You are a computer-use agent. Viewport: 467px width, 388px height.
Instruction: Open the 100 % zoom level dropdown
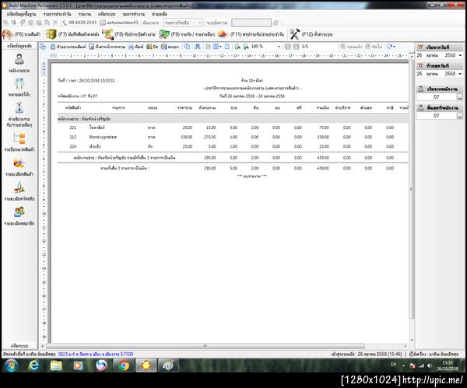[x=279, y=47]
